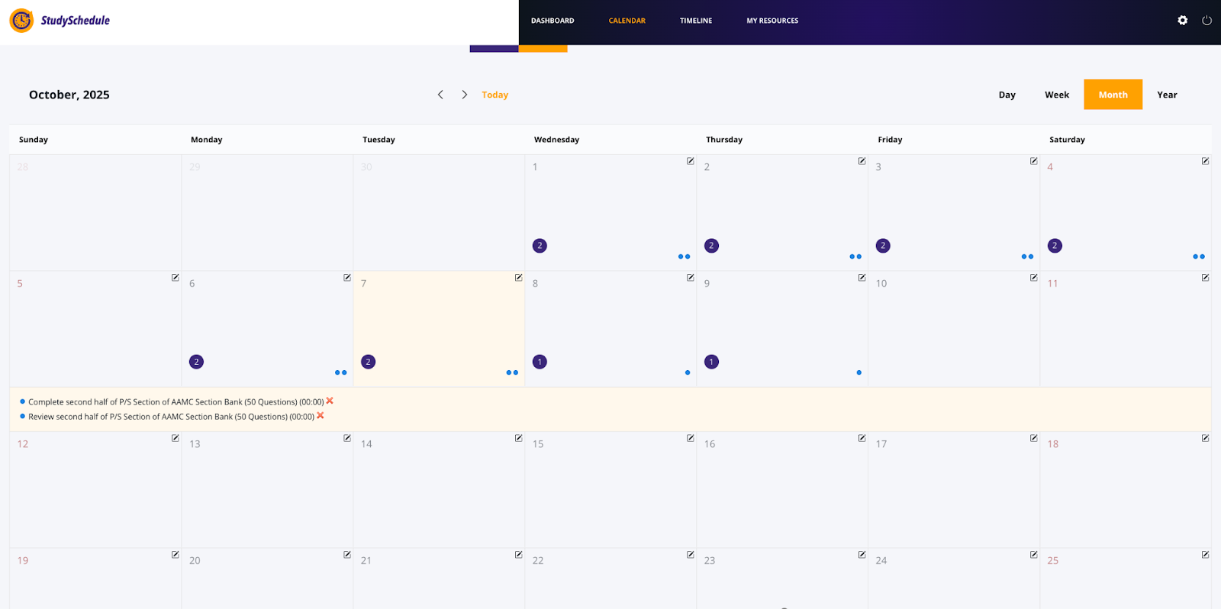Open the settings gear icon
This screenshot has width=1221, height=609.
1182,21
